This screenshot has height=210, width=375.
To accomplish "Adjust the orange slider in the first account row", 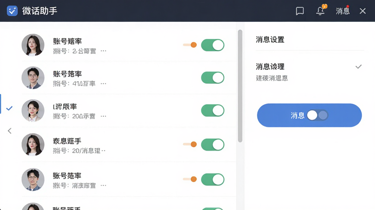I will [190, 45].
